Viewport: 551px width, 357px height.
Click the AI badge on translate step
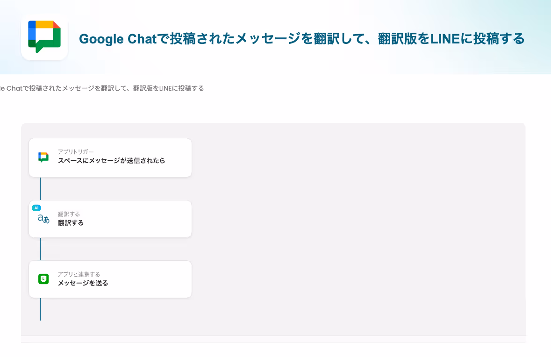click(x=36, y=207)
